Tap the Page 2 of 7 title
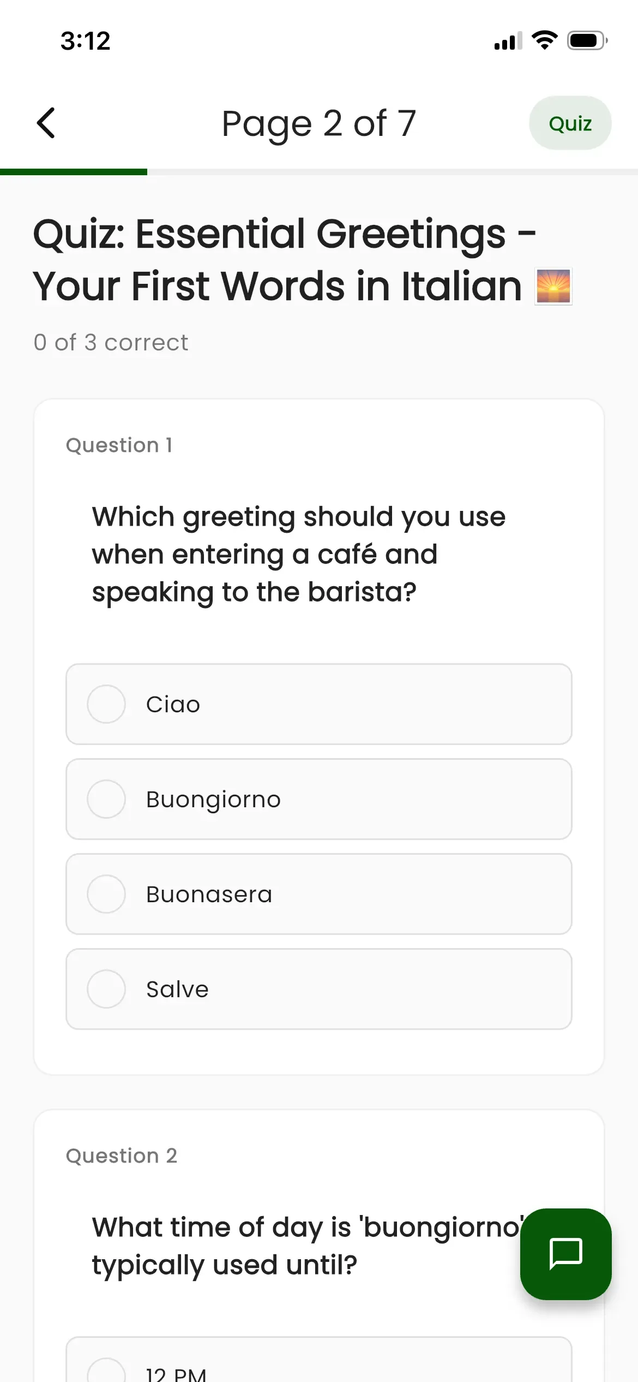Viewport: 638px width, 1382px height. tap(318, 123)
